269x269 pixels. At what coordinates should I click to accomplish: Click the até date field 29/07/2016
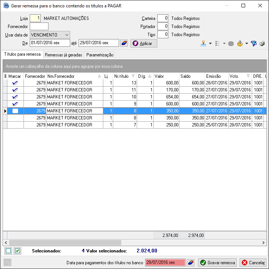(x=98, y=43)
